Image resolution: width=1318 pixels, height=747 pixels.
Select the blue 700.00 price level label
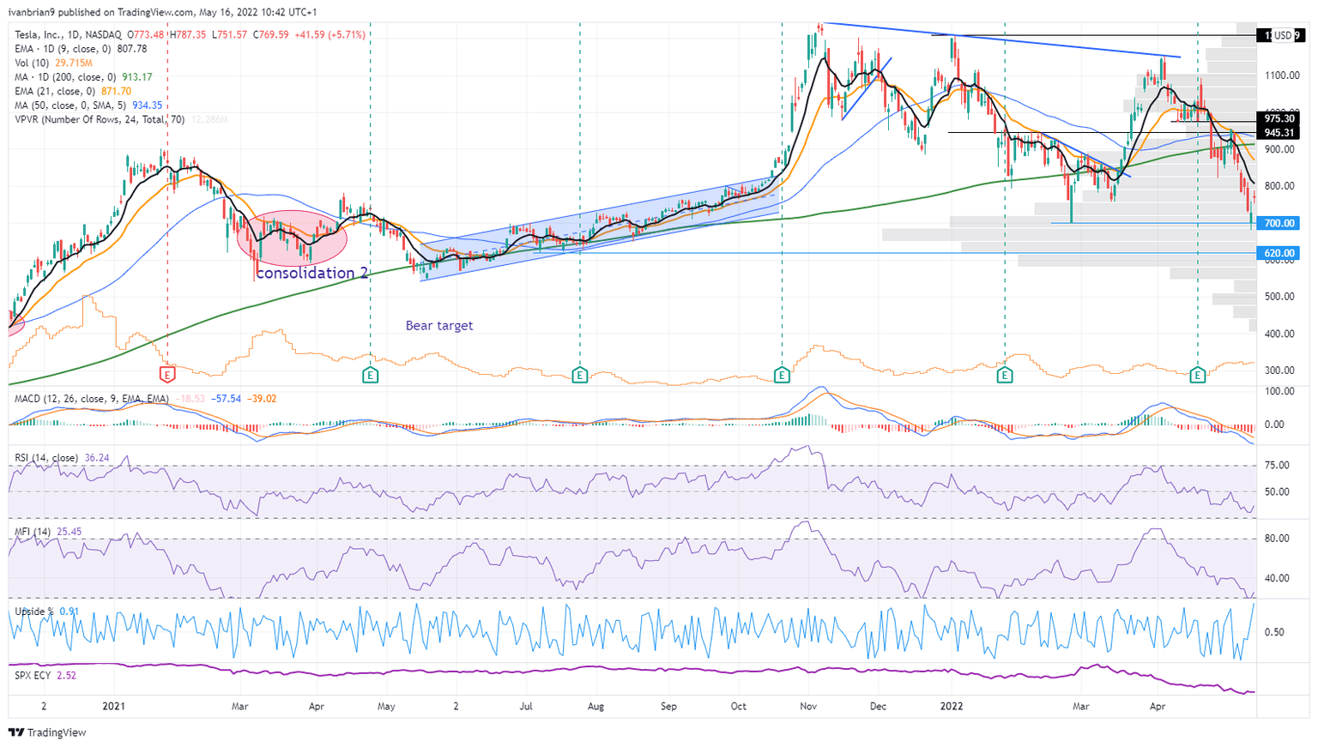pyautogui.click(x=1279, y=223)
